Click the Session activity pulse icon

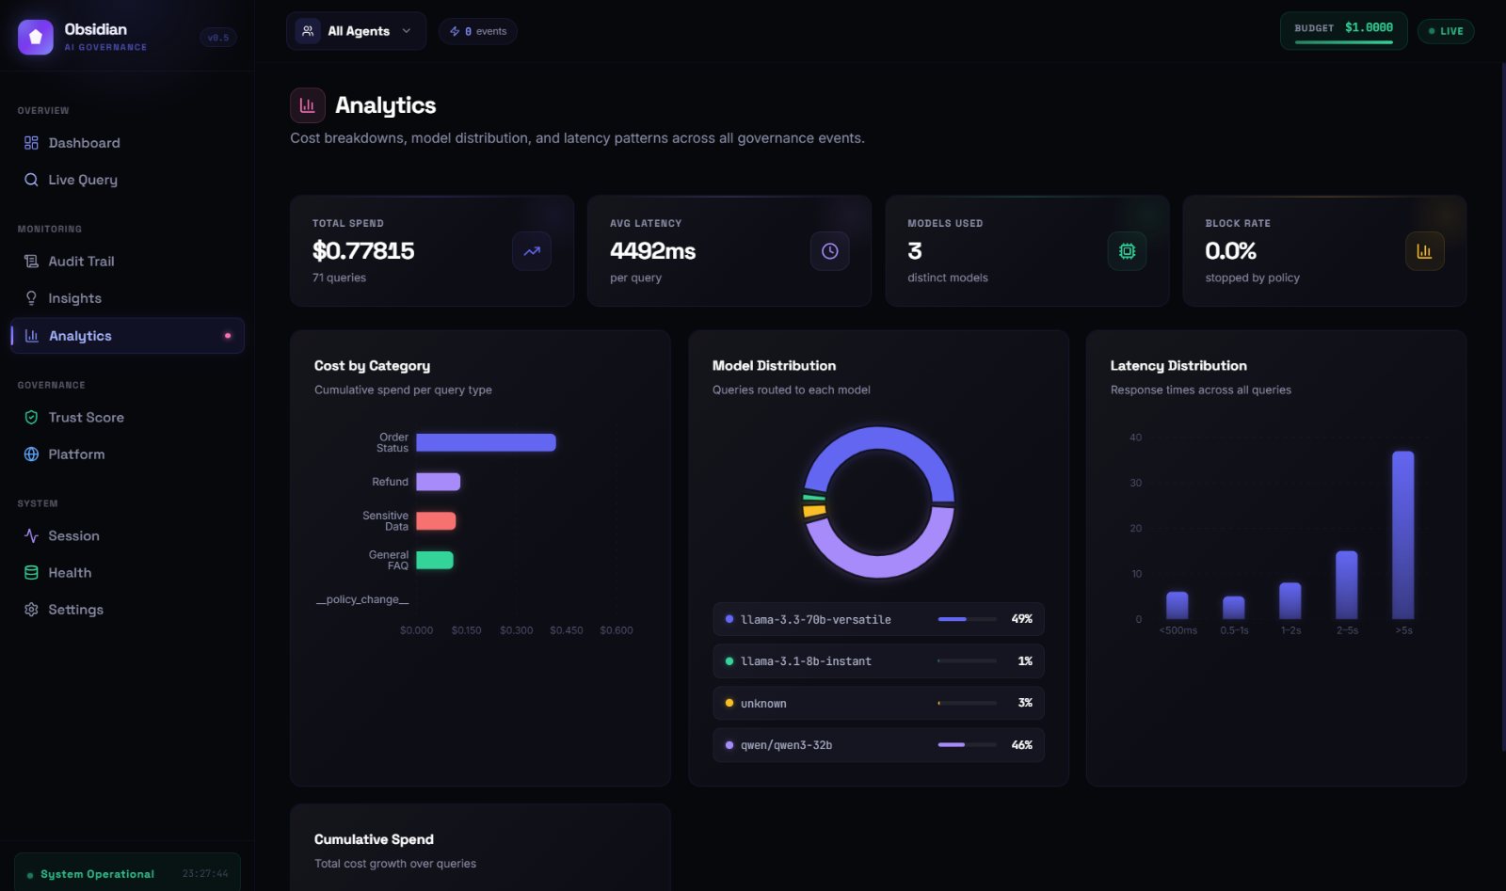coord(31,535)
